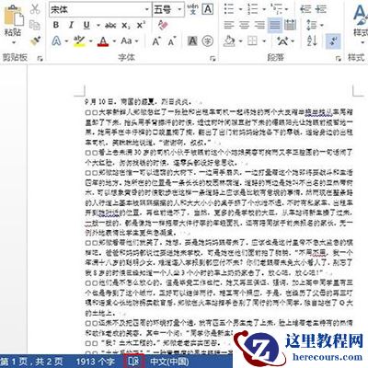Viewport: 368px width, 368px height.
Task: Toggle superscript x²
Action: [x=141, y=25]
